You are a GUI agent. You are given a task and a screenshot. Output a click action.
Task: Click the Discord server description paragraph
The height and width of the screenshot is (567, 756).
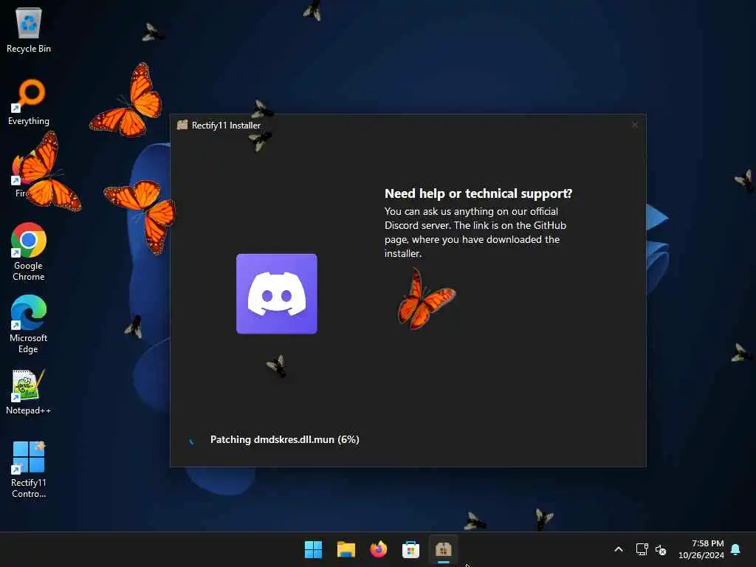(475, 233)
